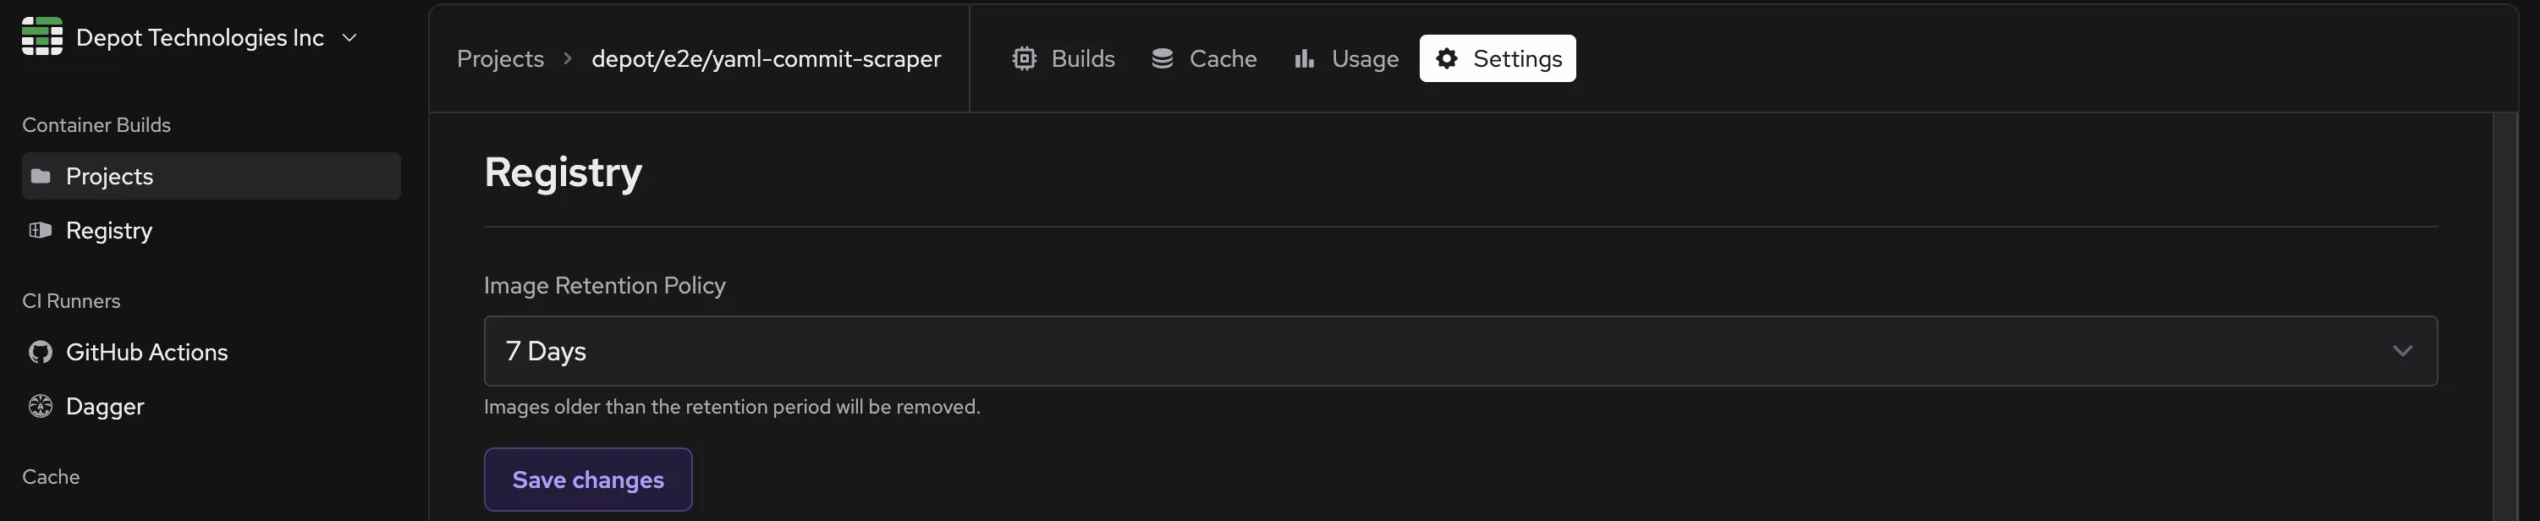Click the retention dropdown's down arrow
The image size is (2540, 521).
2402,352
